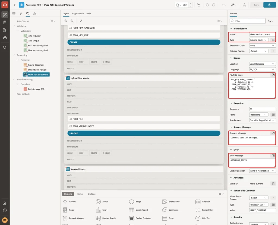Image resolution: width=278 pixels, height=225 pixels.
Task: Switch to the Rendering tree tab
Action: (x=14, y=14)
